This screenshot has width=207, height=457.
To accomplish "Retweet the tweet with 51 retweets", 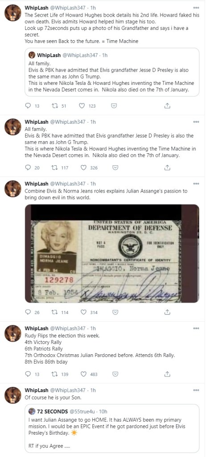I will (x=54, y=106).
